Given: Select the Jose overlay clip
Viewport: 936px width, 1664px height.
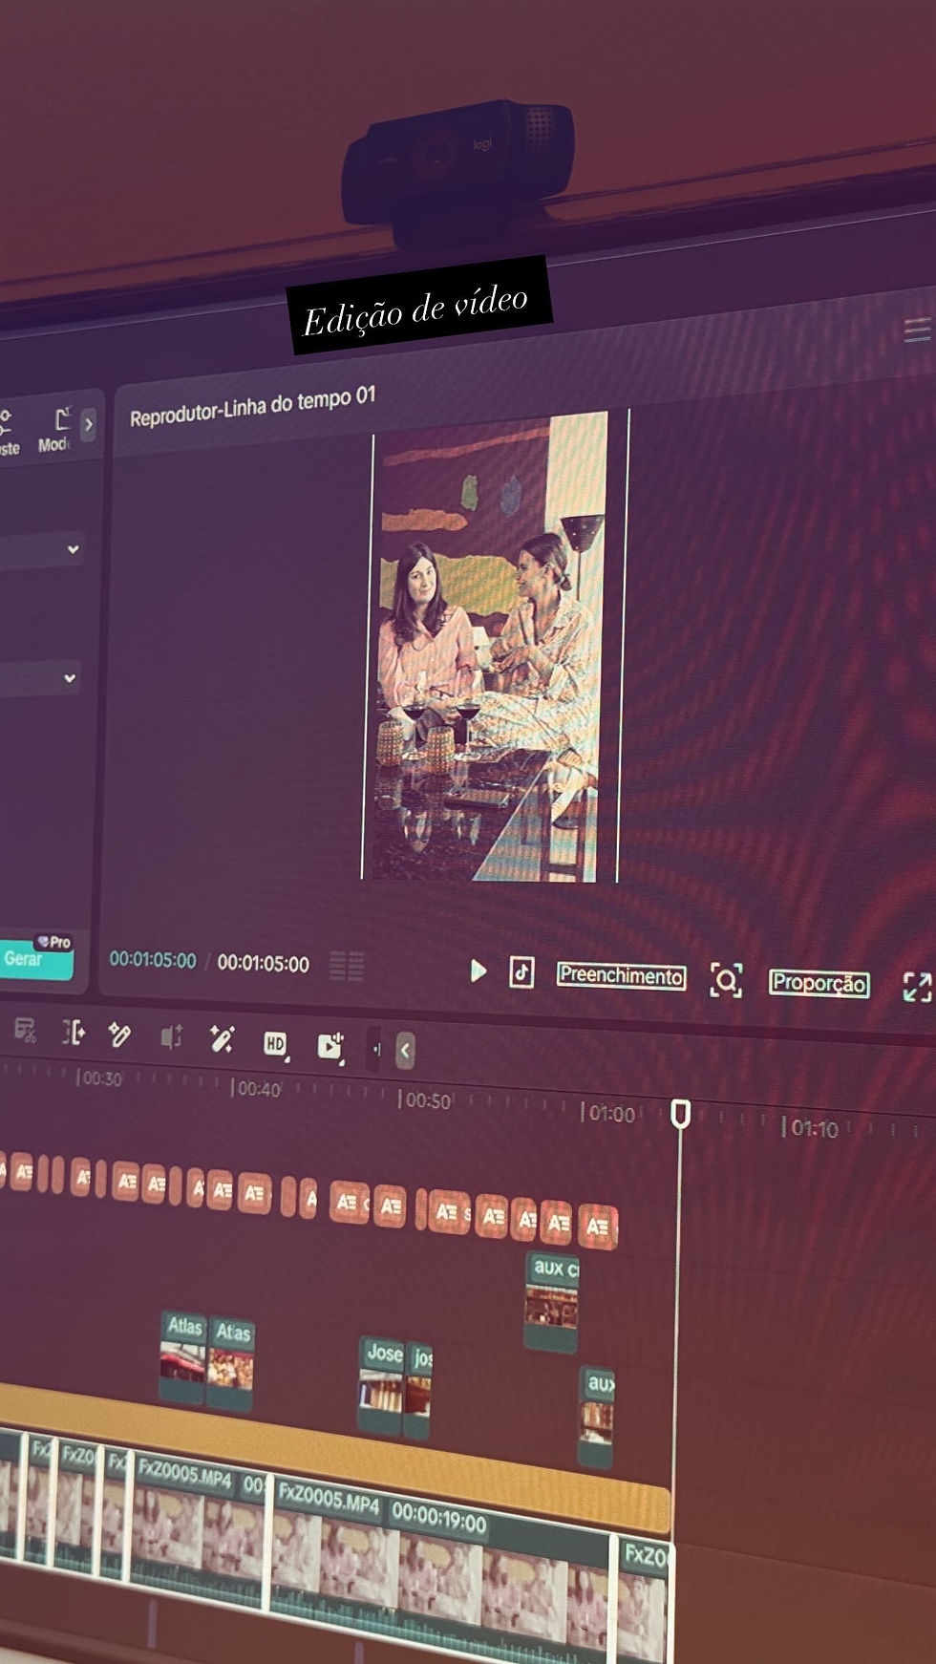Looking at the screenshot, I should tap(381, 1385).
